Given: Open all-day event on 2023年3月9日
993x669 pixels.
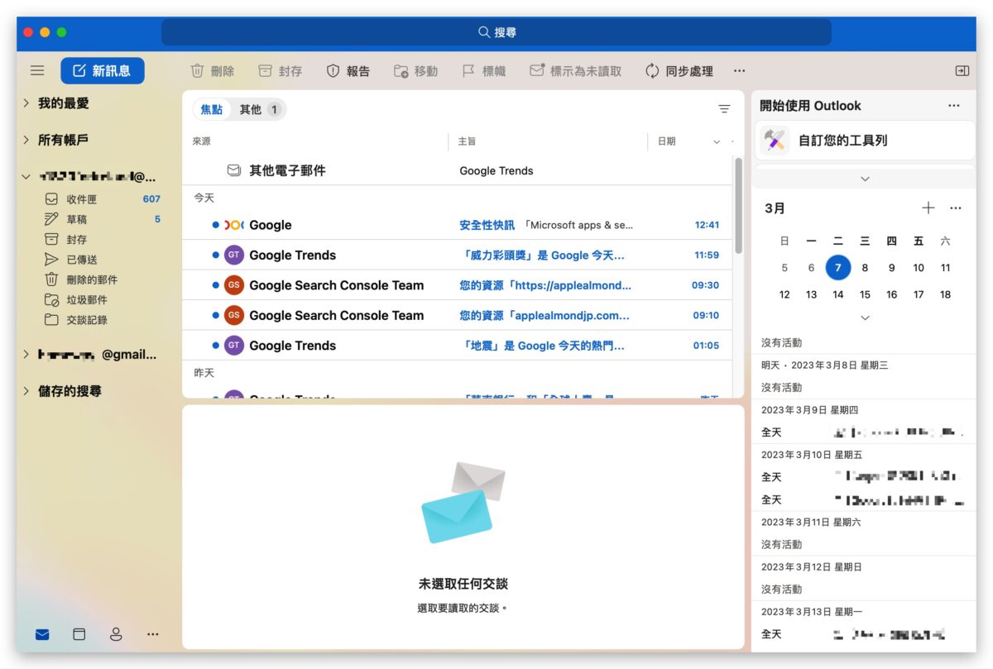Looking at the screenshot, I should click(864, 432).
